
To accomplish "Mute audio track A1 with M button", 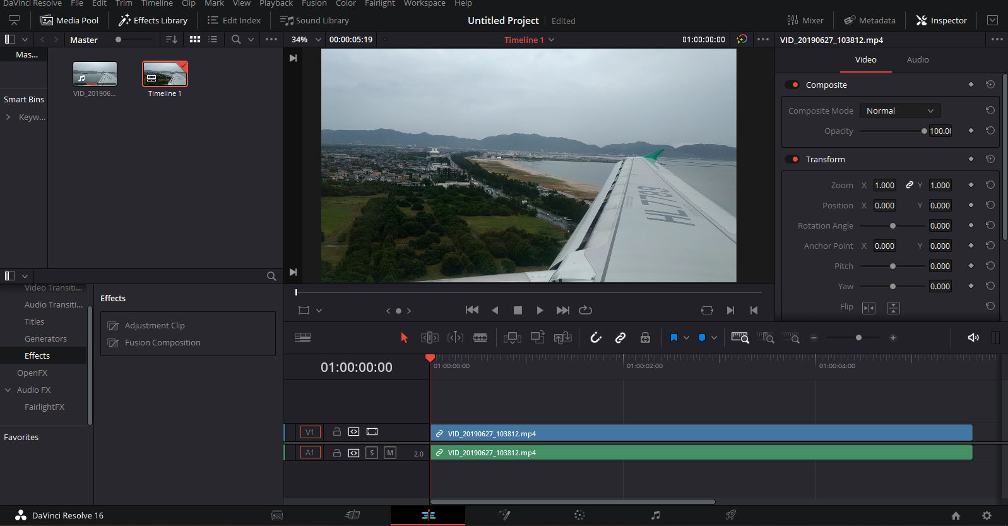I will [390, 453].
